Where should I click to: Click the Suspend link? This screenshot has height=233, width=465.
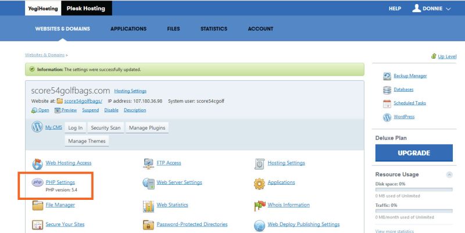tap(91, 110)
